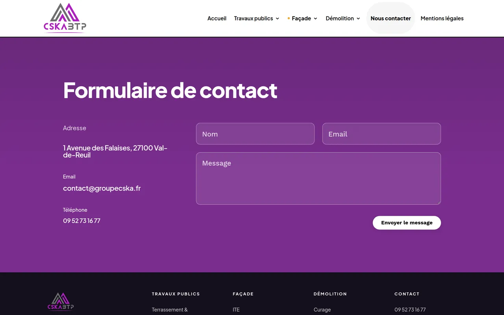Viewport: 504px width, 315px height.
Task: Click into the Message text area
Action: 319,178
